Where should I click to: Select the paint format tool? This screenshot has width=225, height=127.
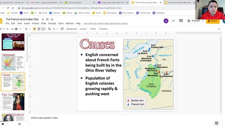pos(21,29)
